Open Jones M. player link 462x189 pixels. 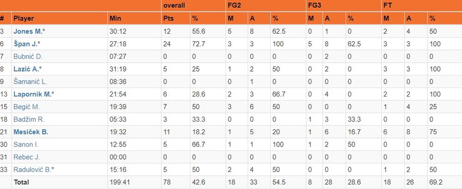[x=28, y=31]
